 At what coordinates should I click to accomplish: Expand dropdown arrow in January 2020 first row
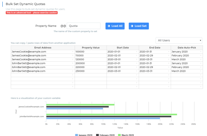201,52
